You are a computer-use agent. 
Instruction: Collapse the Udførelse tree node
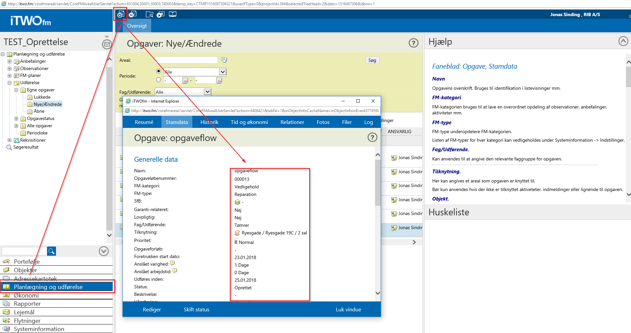10,83
